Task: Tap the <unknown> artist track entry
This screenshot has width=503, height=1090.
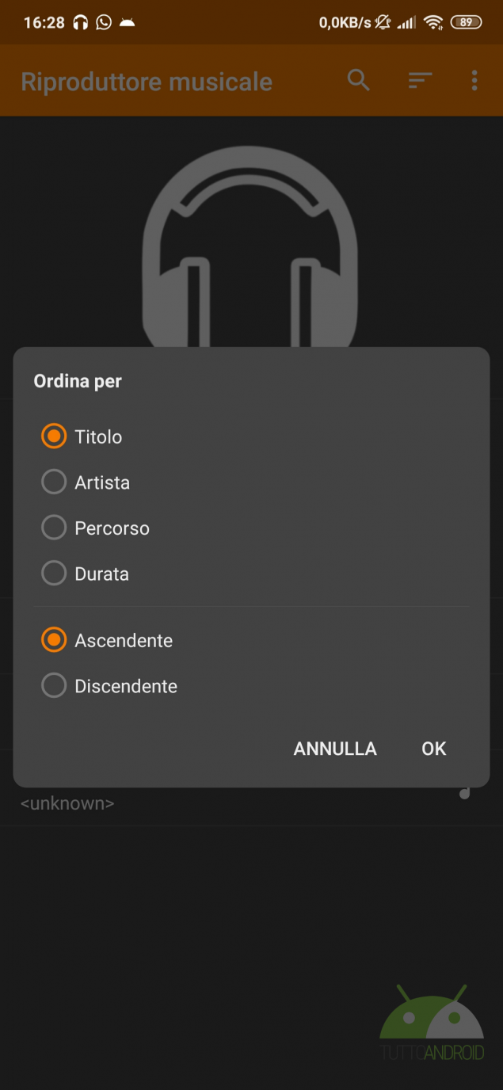Action: coord(67,803)
